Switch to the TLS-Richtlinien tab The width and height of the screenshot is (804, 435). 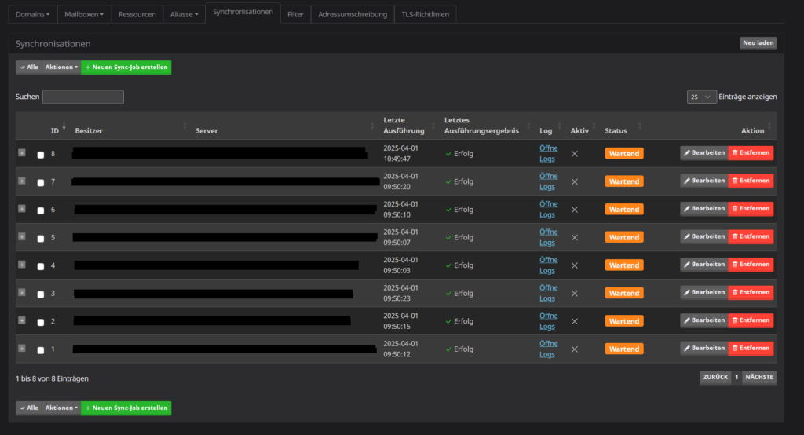coord(425,14)
